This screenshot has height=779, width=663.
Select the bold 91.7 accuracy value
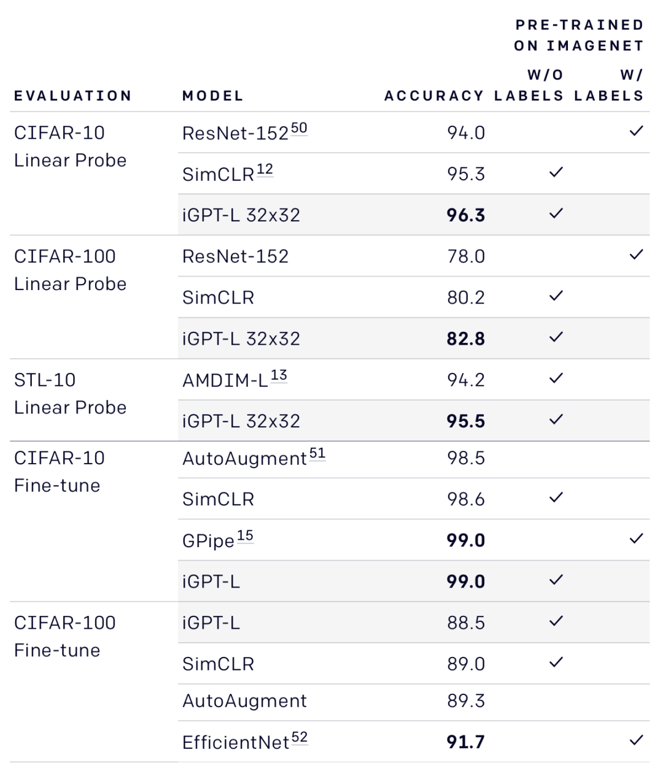(x=466, y=742)
